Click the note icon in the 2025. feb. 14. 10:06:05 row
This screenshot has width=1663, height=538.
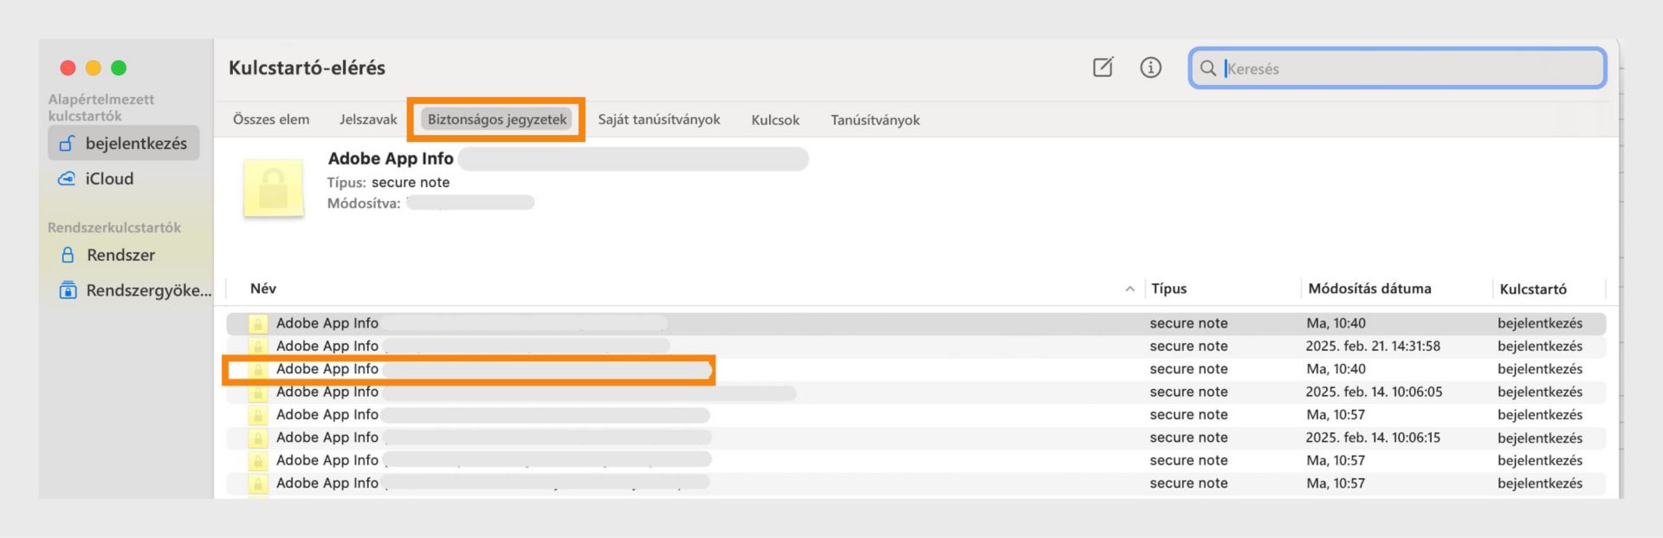pos(257,392)
